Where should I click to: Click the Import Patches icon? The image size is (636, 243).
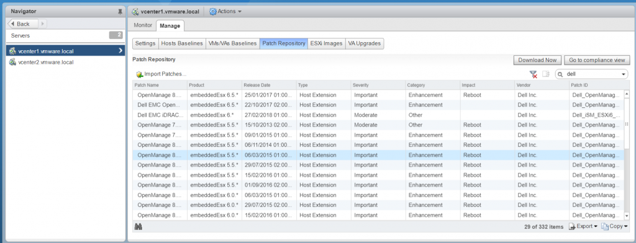coord(140,74)
